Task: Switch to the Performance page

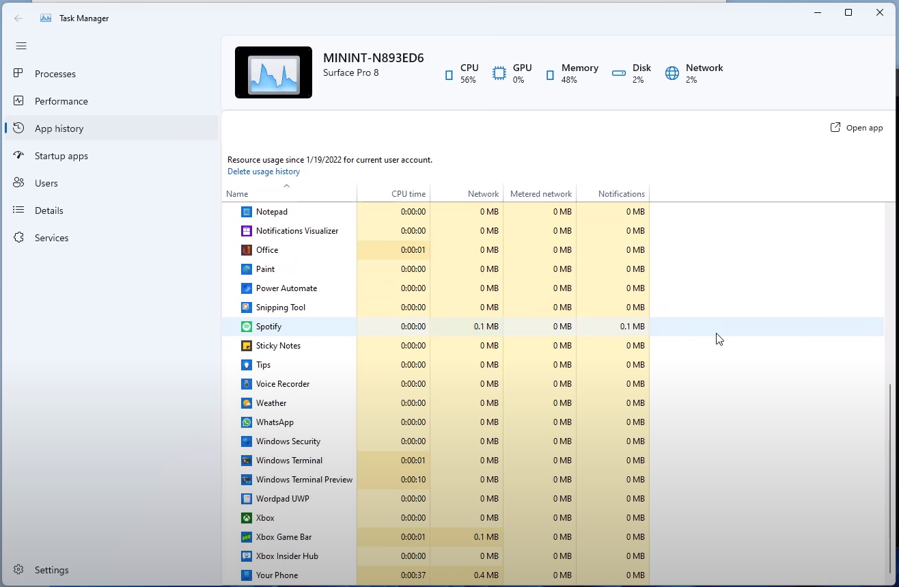Action: click(x=61, y=101)
